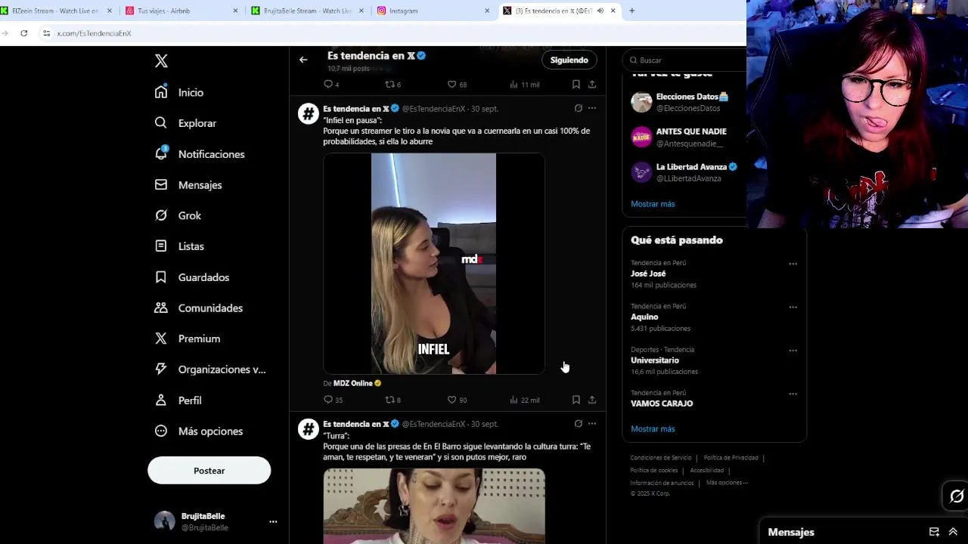
Task: Expand footer Más opciones menu
Action: coord(727,483)
